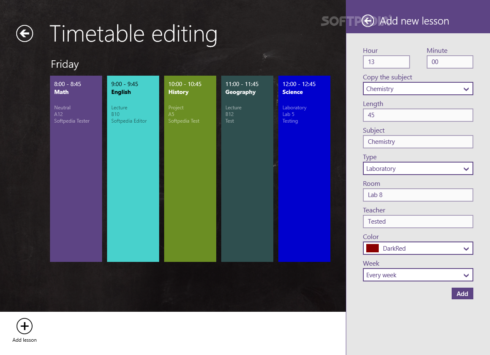Click the '12:00 - 12:45' time text

pyautogui.click(x=299, y=84)
